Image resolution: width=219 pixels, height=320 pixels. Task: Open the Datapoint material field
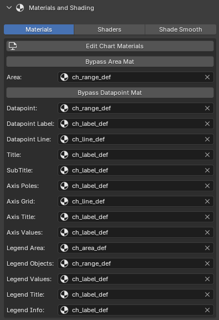[136, 108]
